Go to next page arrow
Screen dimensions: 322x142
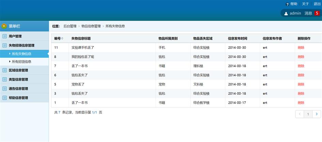pos(317,114)
